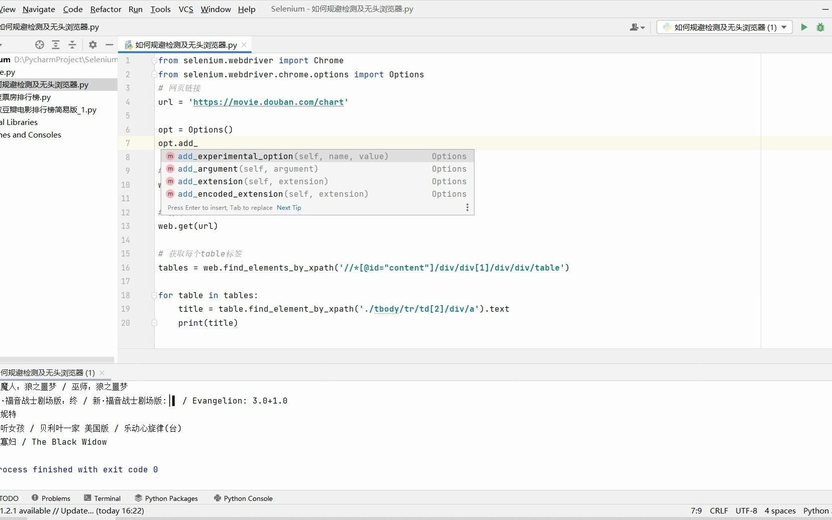This screenshot has height=520, width=832.
Task: Click the douban movie chart URL link
Action: tap(269, 102)
